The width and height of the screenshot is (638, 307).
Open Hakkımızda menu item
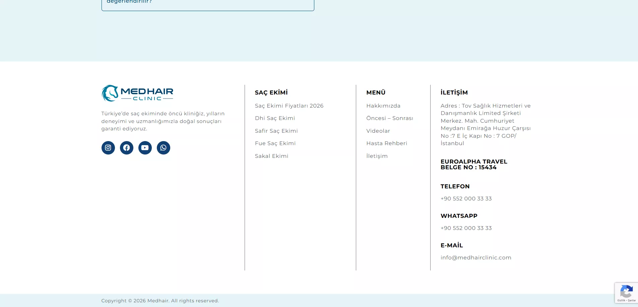coord(383,106)
